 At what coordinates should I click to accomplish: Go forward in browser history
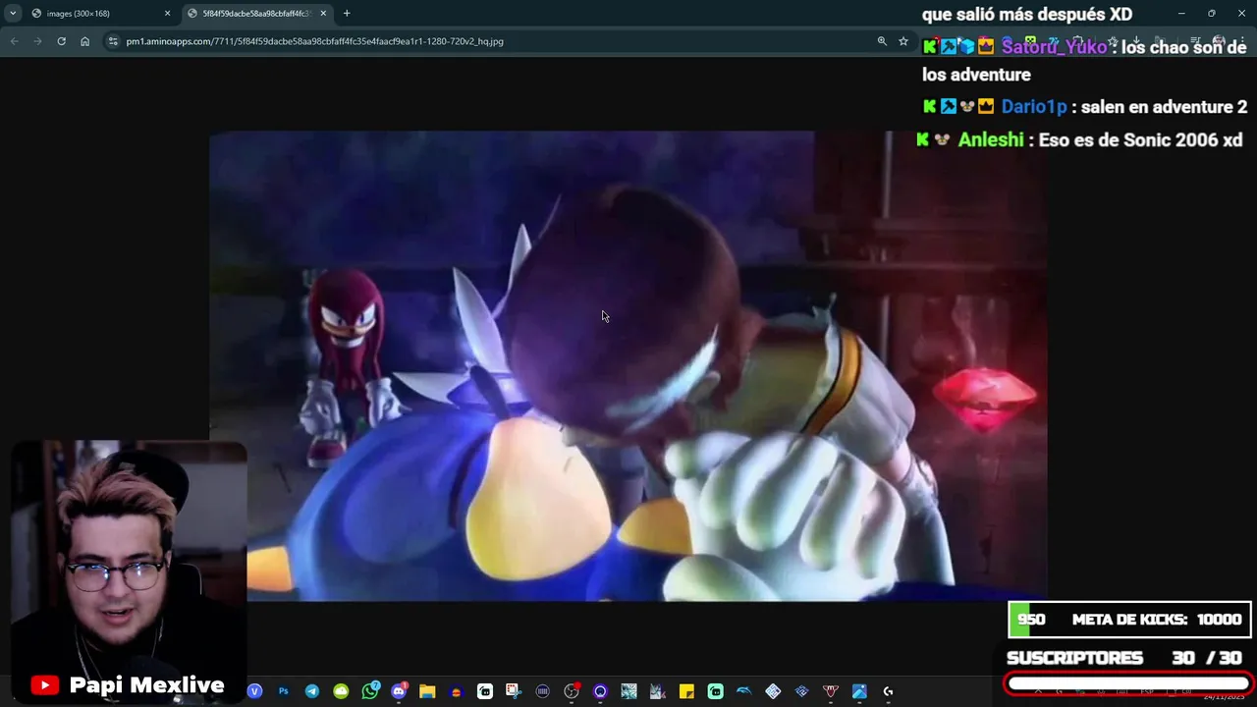tap(37, 41)
